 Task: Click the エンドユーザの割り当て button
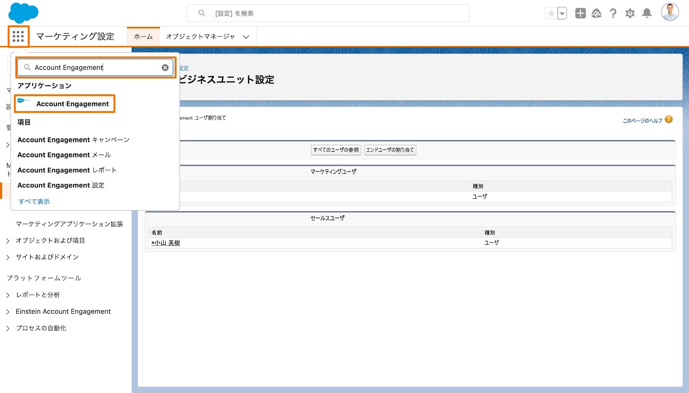[x=390, y=150]
